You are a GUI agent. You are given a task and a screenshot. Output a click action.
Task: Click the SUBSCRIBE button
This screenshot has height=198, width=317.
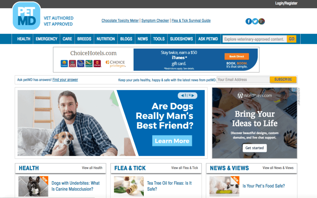point(283,79)
